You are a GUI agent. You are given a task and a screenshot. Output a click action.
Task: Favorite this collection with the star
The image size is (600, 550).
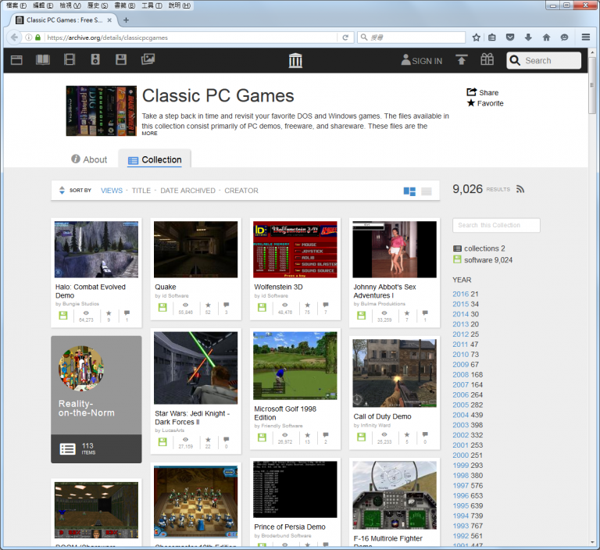point(485,103)
